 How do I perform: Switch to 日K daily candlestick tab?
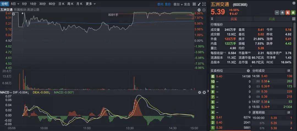[x=62, y=4]
